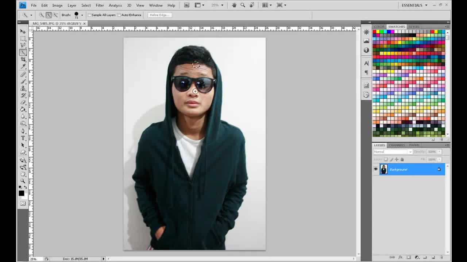Click the Background layer thumbnail
This screenshot has height=262, width=467.
(x=384, y=169)
